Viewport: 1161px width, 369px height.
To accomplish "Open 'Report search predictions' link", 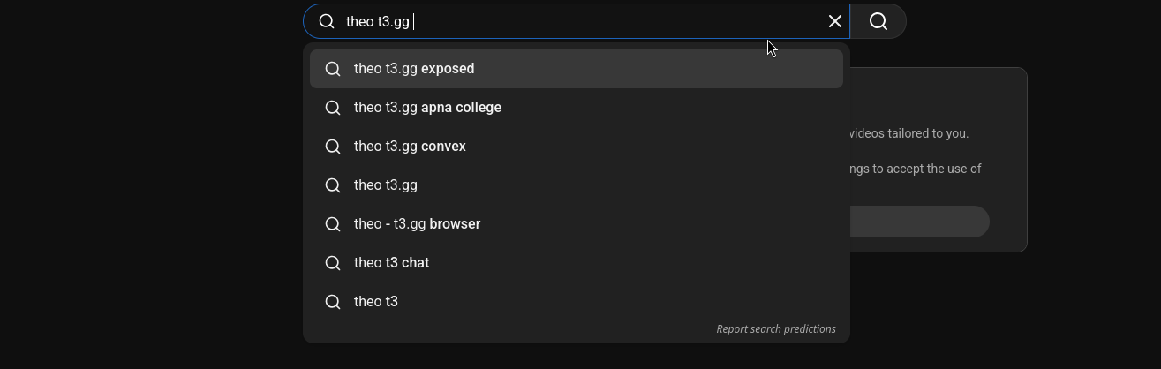I will 776,329.
